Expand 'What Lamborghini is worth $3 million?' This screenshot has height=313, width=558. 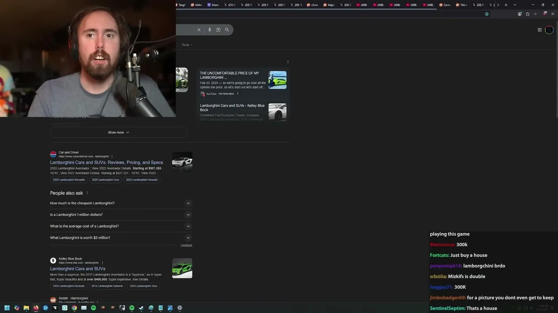(121, 238)
